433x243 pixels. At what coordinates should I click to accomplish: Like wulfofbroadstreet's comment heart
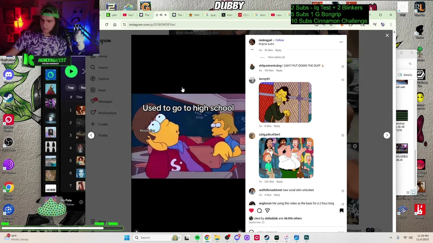[343, 191]
